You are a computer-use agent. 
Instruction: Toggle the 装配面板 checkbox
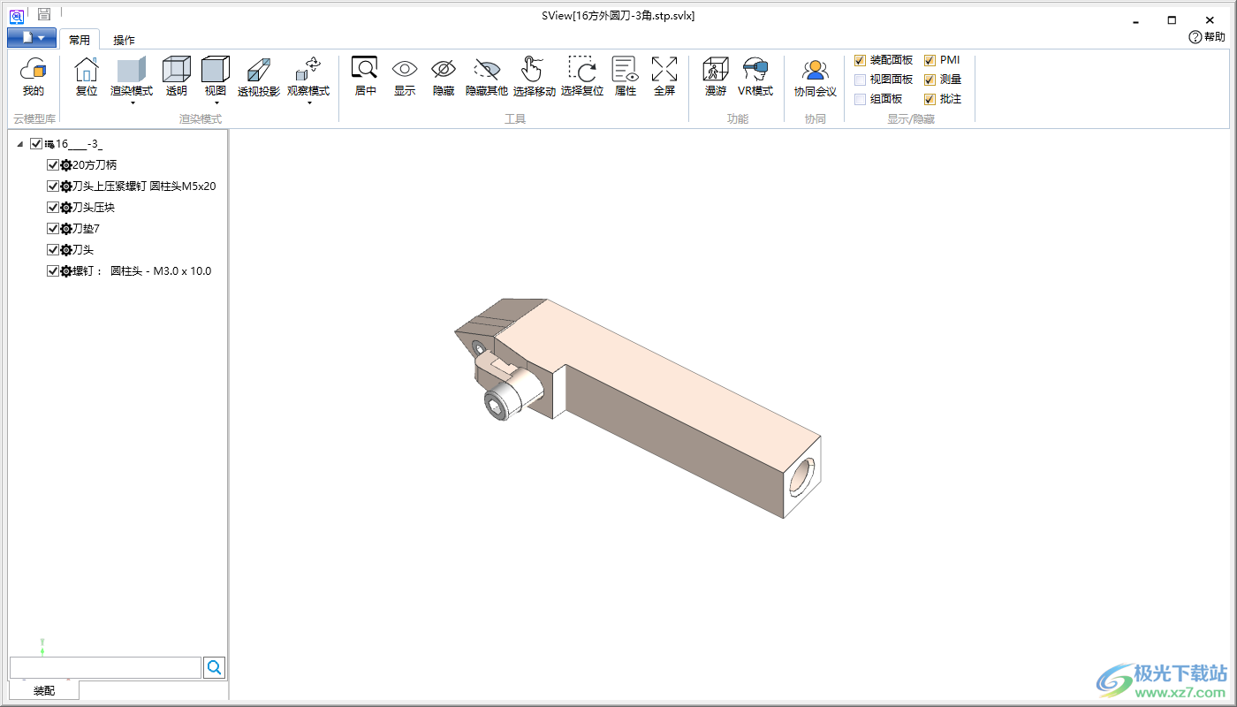tap(861, 60)
